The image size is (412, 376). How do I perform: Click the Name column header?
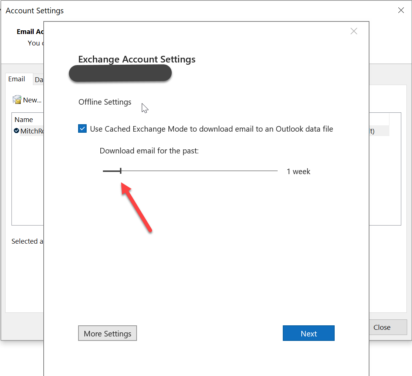(x=24, y=120)
